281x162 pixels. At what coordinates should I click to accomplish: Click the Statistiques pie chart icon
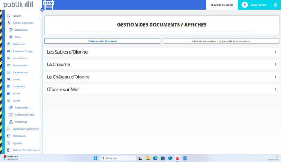8,136
